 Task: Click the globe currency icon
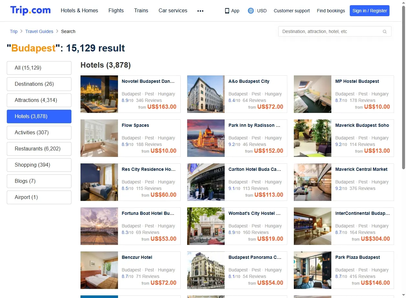click(x=251, y=11)
